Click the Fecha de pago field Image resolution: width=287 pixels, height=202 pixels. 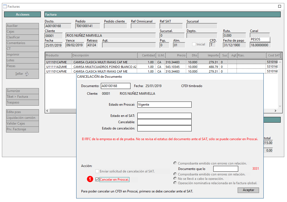tap(234, 45)
